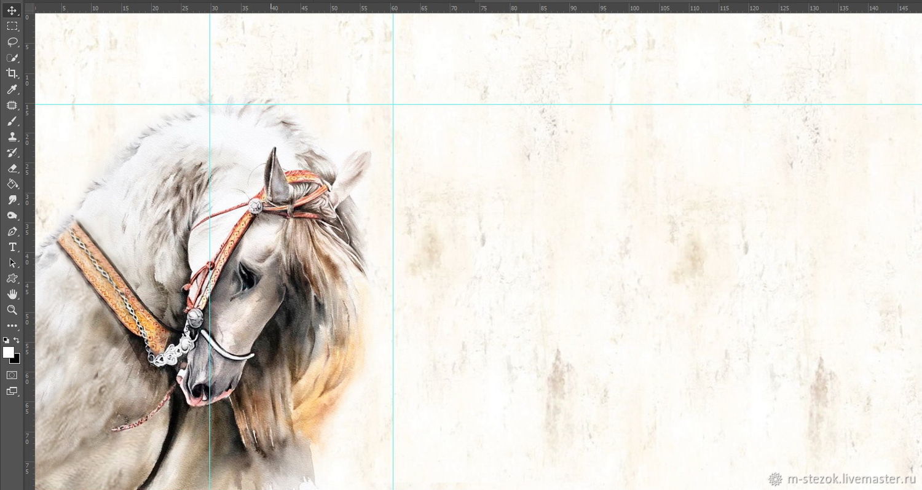
Task: Select the Clone Stamp tool
Action: (x=12, y=137)
